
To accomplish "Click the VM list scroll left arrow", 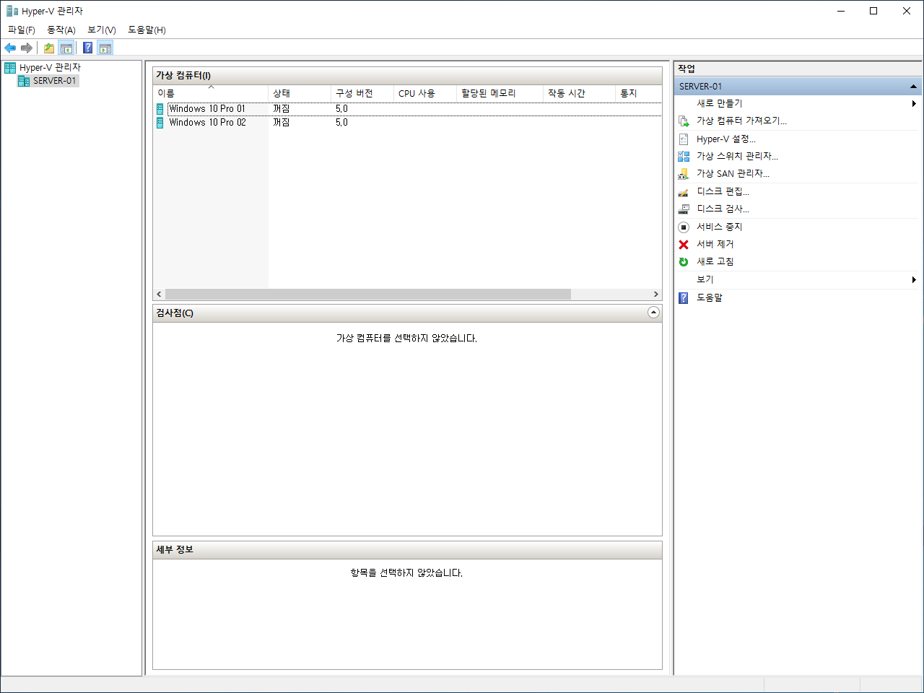I will [x=160, y=295].
